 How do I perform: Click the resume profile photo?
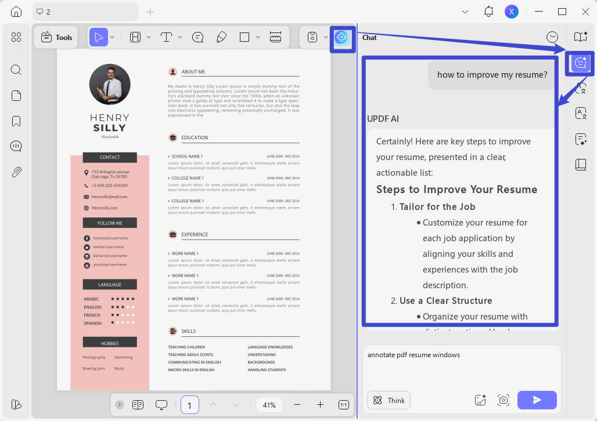pos(110,84)
